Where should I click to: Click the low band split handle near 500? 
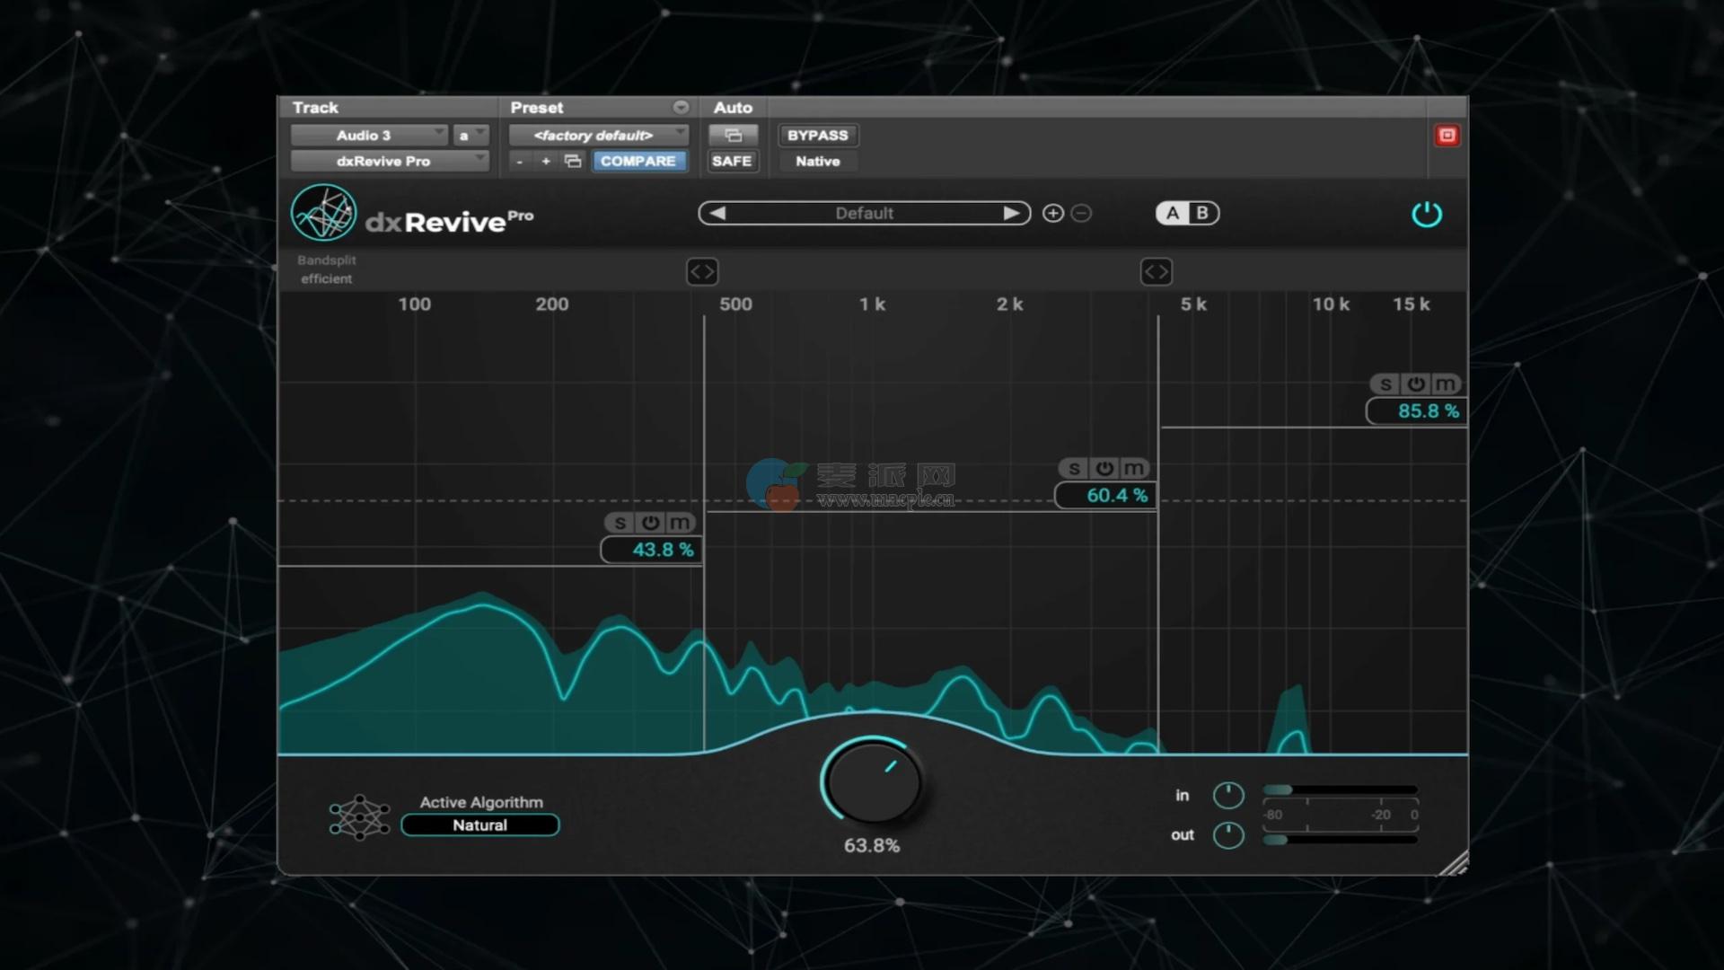click(702, 271)
